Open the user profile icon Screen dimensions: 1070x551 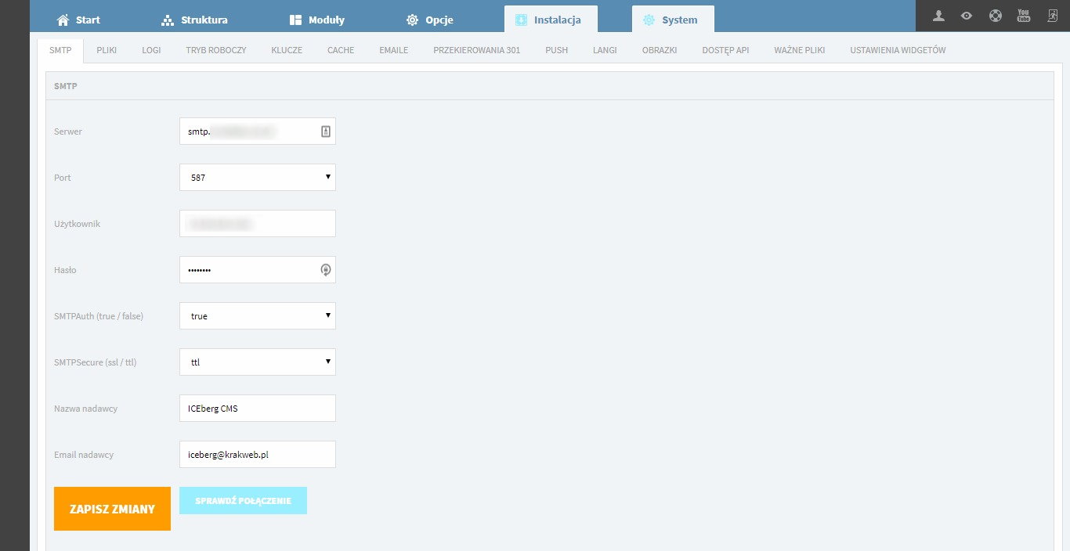(938, 16)
